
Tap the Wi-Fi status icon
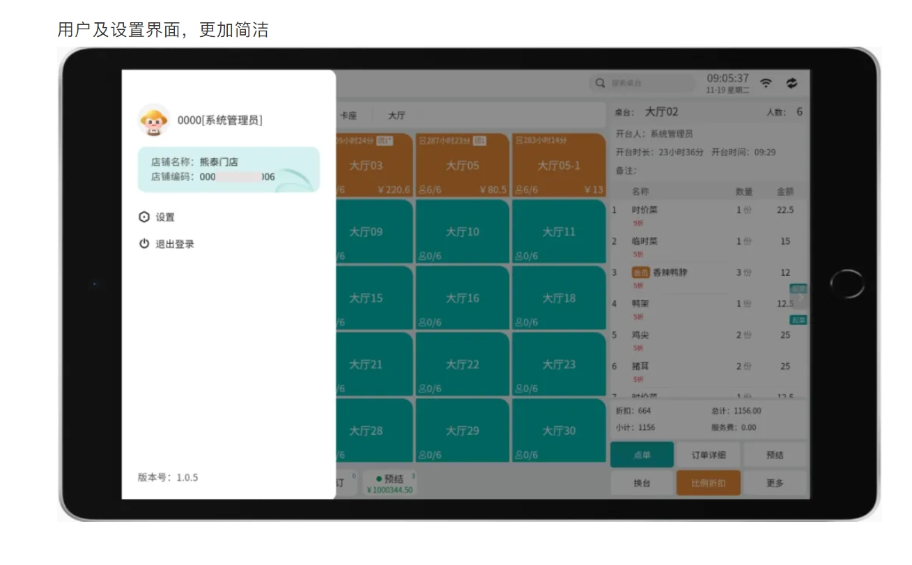tap(766, 84)
